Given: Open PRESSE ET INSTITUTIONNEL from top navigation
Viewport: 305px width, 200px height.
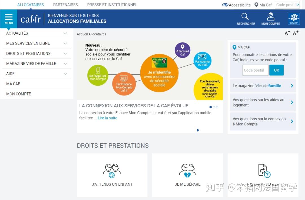Looking at the screenshot, I should coord(112,5).
